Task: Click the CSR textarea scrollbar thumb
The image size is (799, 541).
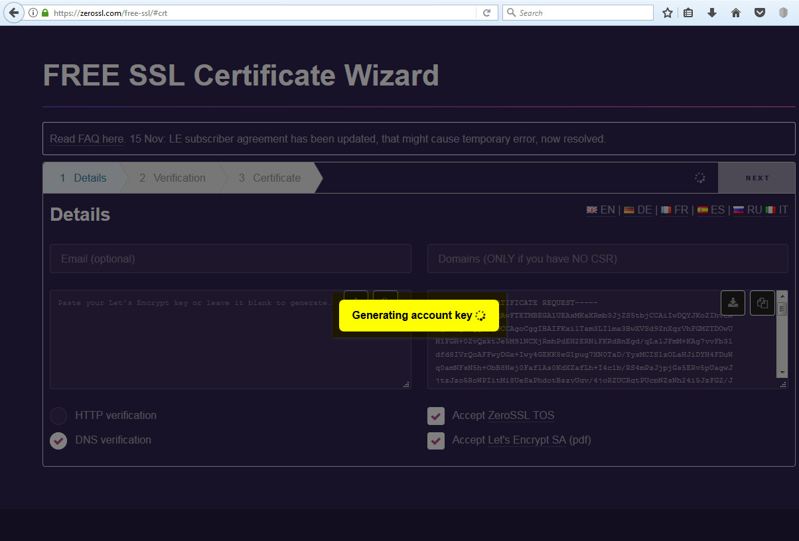Action: 782,310
